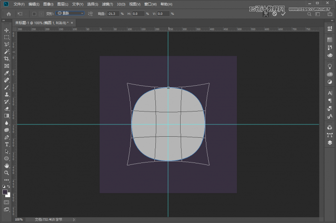Select the Rectangular Marquee tool

(x=6, y=37)
